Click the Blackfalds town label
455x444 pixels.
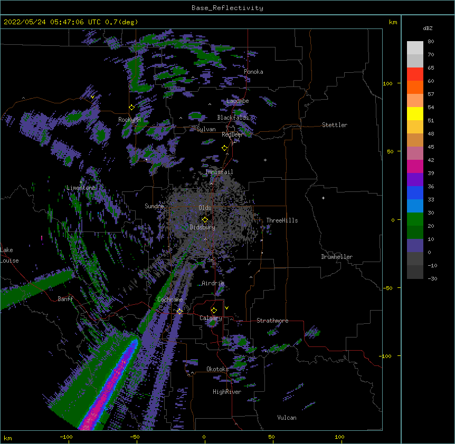[x=233, y=118]
